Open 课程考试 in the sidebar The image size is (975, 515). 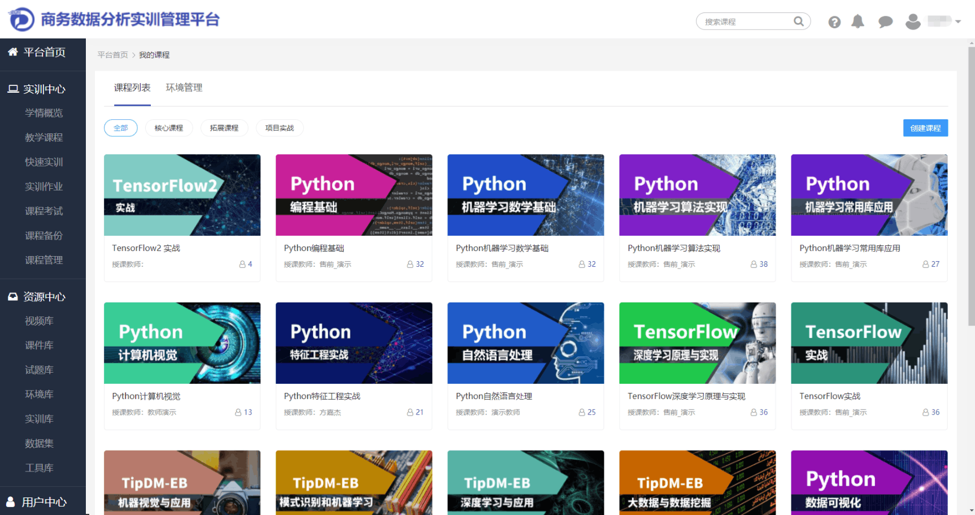[44, 211]
